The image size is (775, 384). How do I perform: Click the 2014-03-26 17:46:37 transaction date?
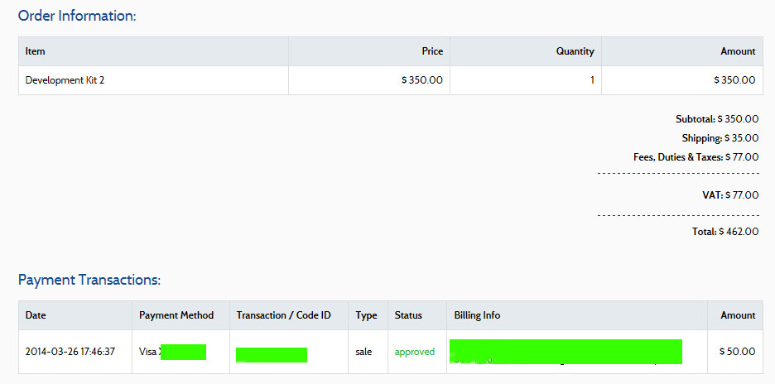pyautogui.click(x=70, y=352)
